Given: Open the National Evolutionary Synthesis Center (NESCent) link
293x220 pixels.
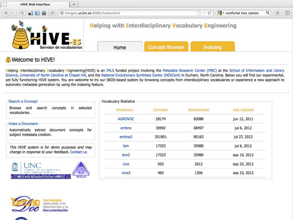Looking at the screenshot, I should (x=141, y=75).
